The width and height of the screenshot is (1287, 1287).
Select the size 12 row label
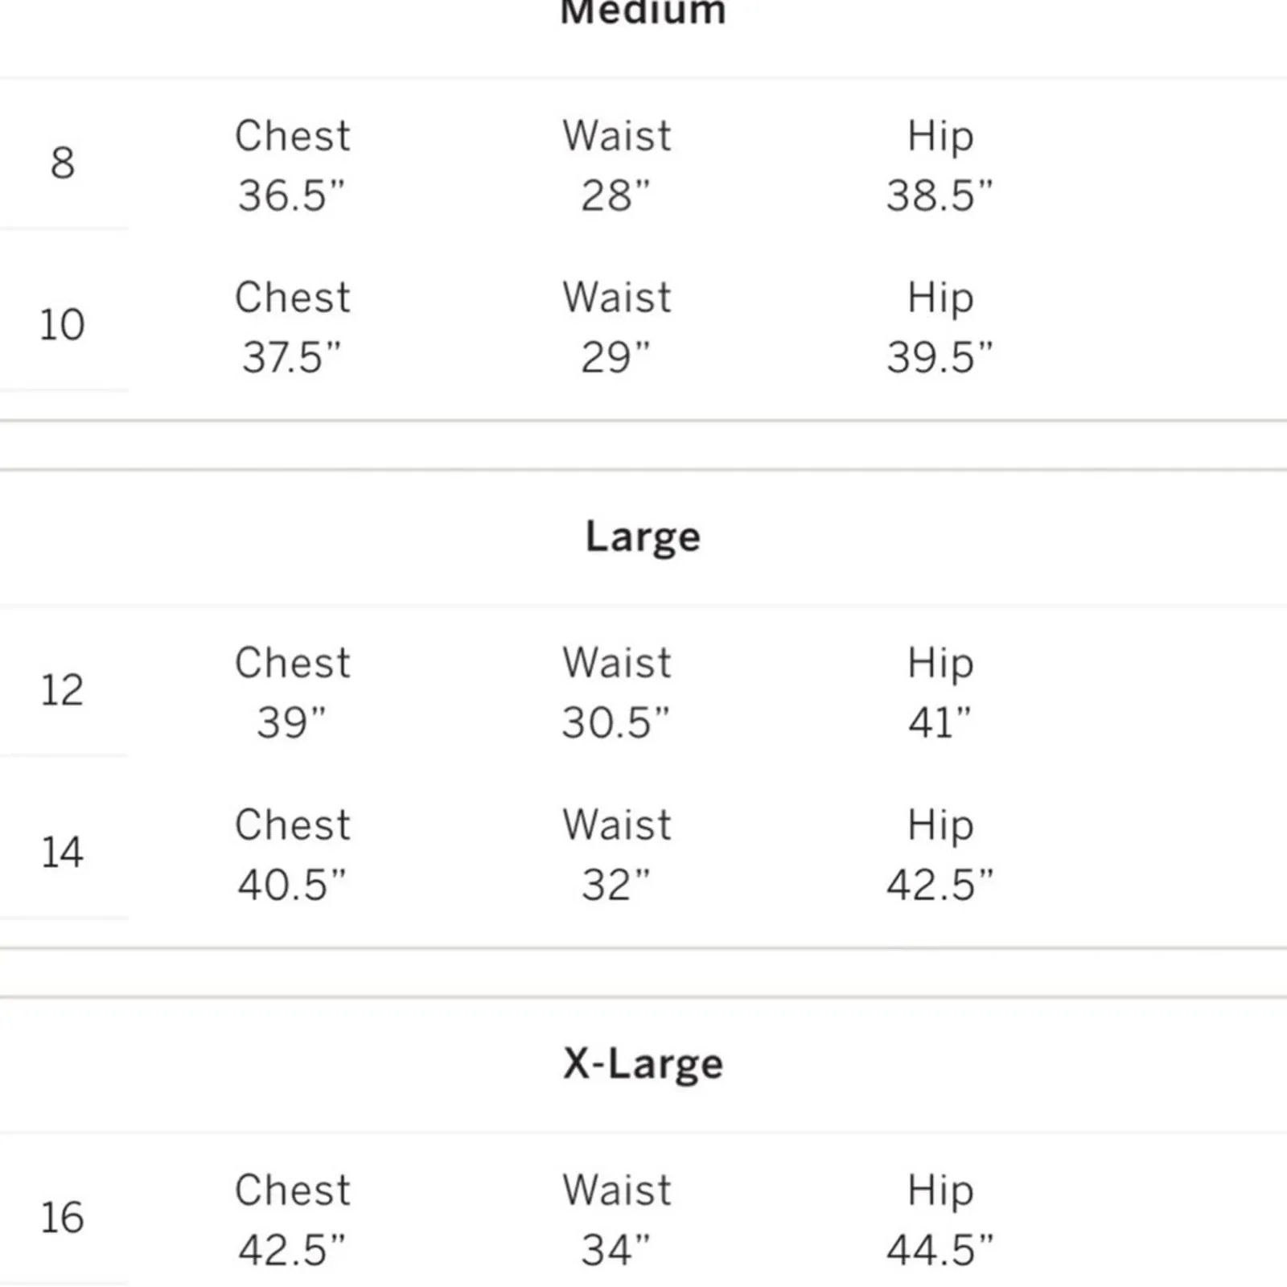62,690
